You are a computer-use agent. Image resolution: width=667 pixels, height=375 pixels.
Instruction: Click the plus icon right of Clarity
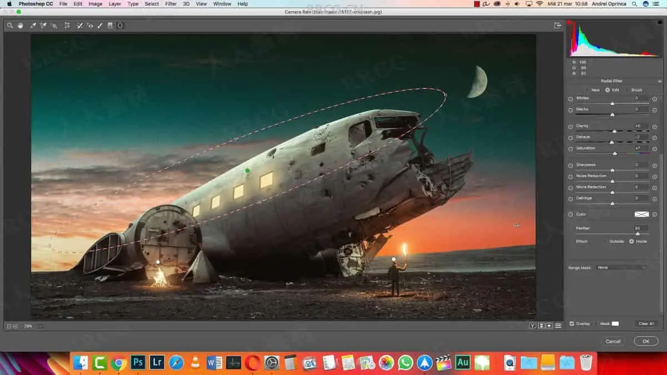655,126
